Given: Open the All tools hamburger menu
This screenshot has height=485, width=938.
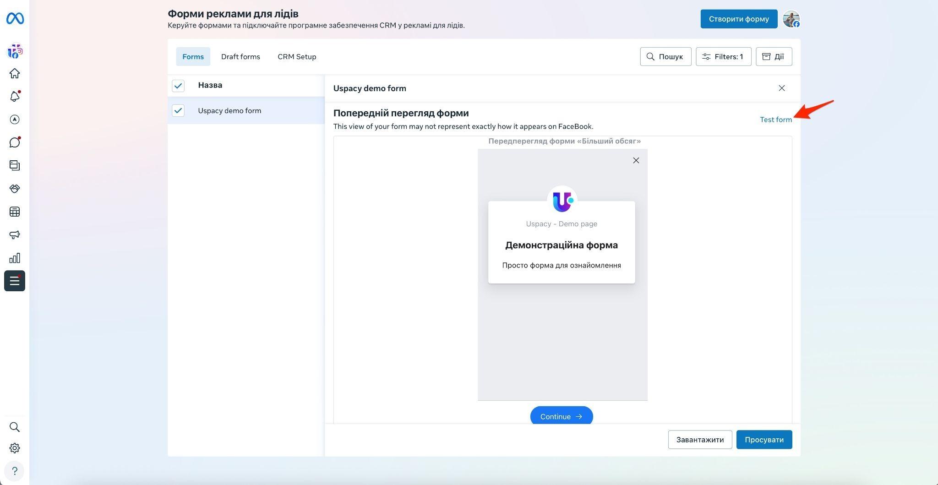Looking at the screenshot, I should pos(15,281).
